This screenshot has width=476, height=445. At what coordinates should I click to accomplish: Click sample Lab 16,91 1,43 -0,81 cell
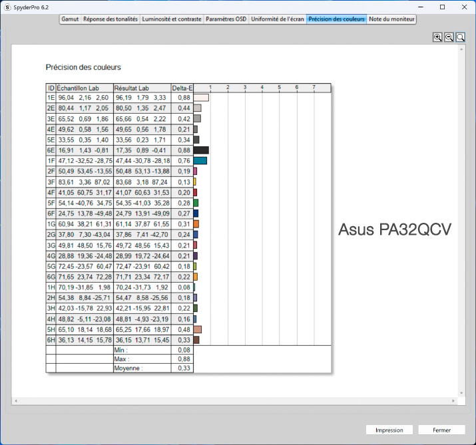pos(85,150)
